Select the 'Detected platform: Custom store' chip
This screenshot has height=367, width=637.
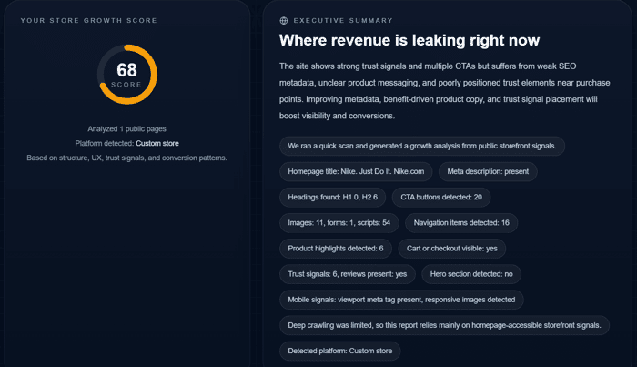click(340, 351)
